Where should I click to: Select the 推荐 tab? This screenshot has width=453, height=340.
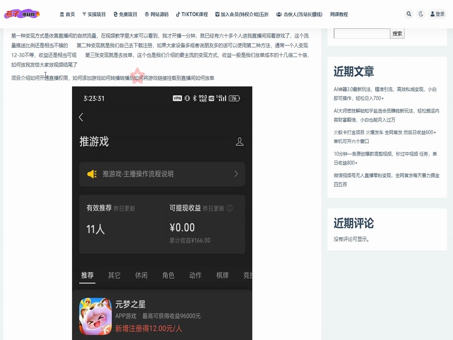[x=87, y=275]
